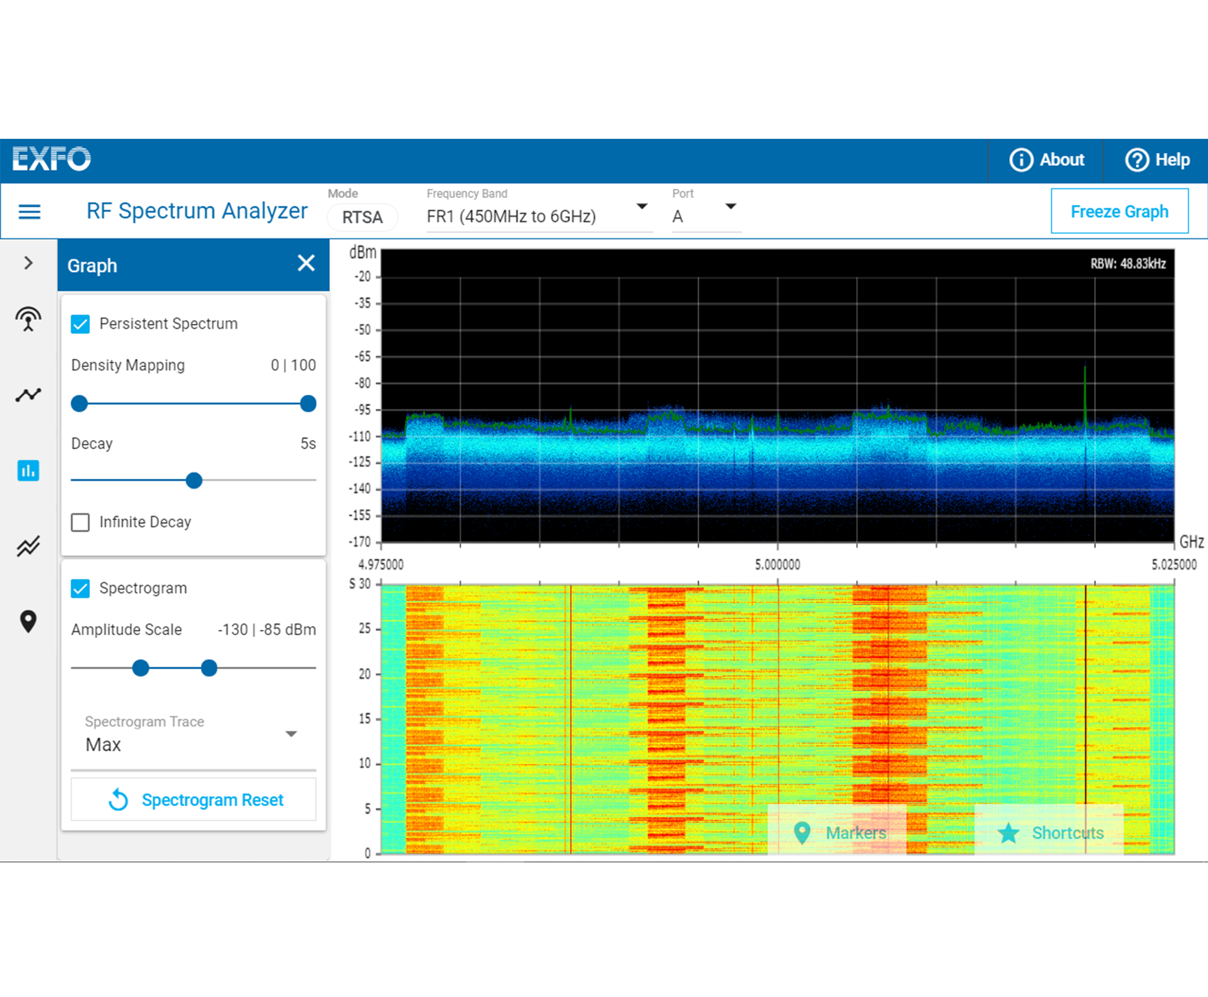
Task: Select the RTSA mode label
Action: 362,217
